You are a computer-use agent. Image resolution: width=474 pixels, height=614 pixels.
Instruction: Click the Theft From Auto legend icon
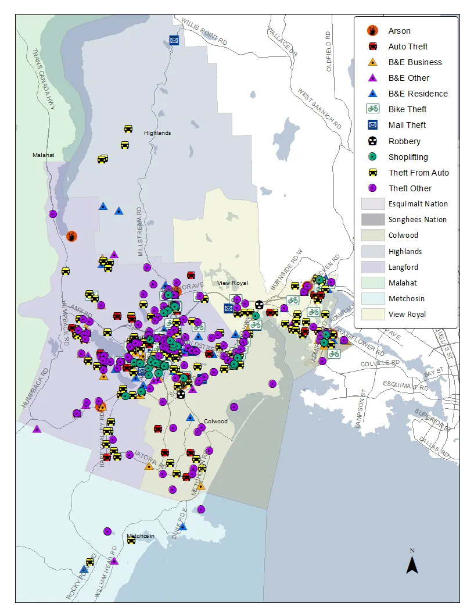tap(373, 172)
